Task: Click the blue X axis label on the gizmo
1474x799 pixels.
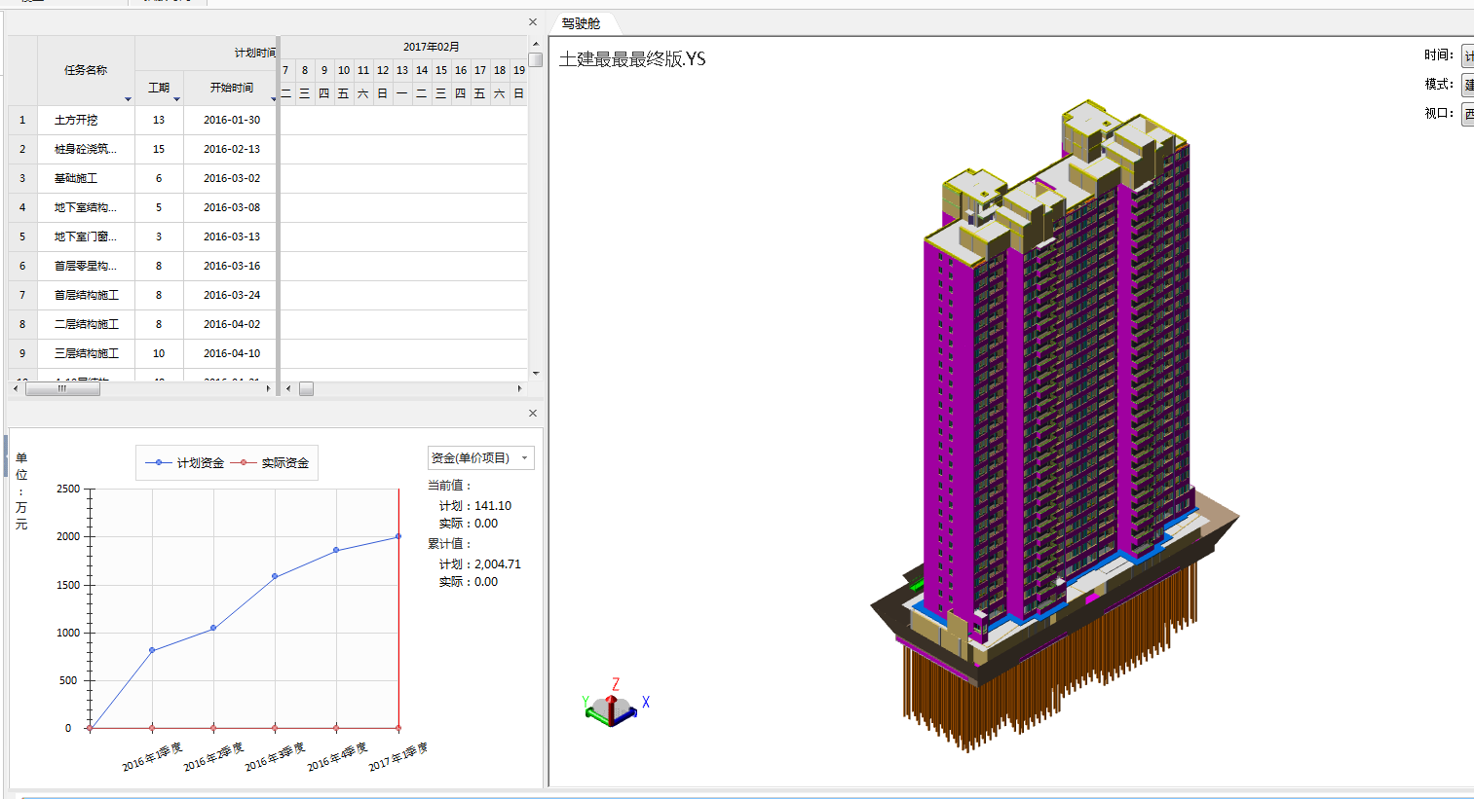Action: pos(645,702)
